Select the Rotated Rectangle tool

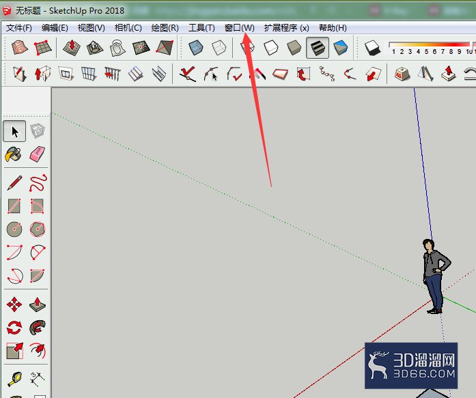38,206
